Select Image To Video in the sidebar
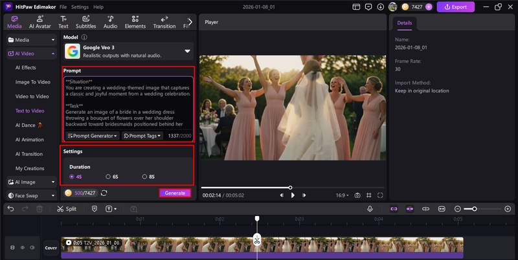The image size is (518, 260). click(x=32, y=82)
